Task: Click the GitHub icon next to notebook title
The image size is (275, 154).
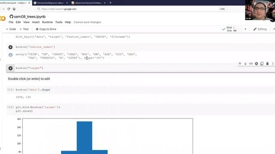Action: click(x=12, y=17)
